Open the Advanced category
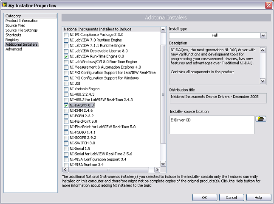The image size is (274, 204). click(14, 49)
